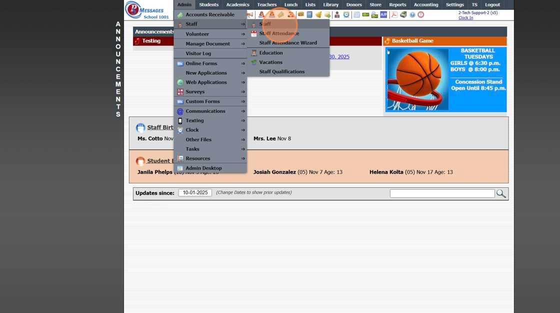Viewport: 560px width, 313px height.
Task: Open the A/P accounts payable icon
Action: tap(383, 15)
